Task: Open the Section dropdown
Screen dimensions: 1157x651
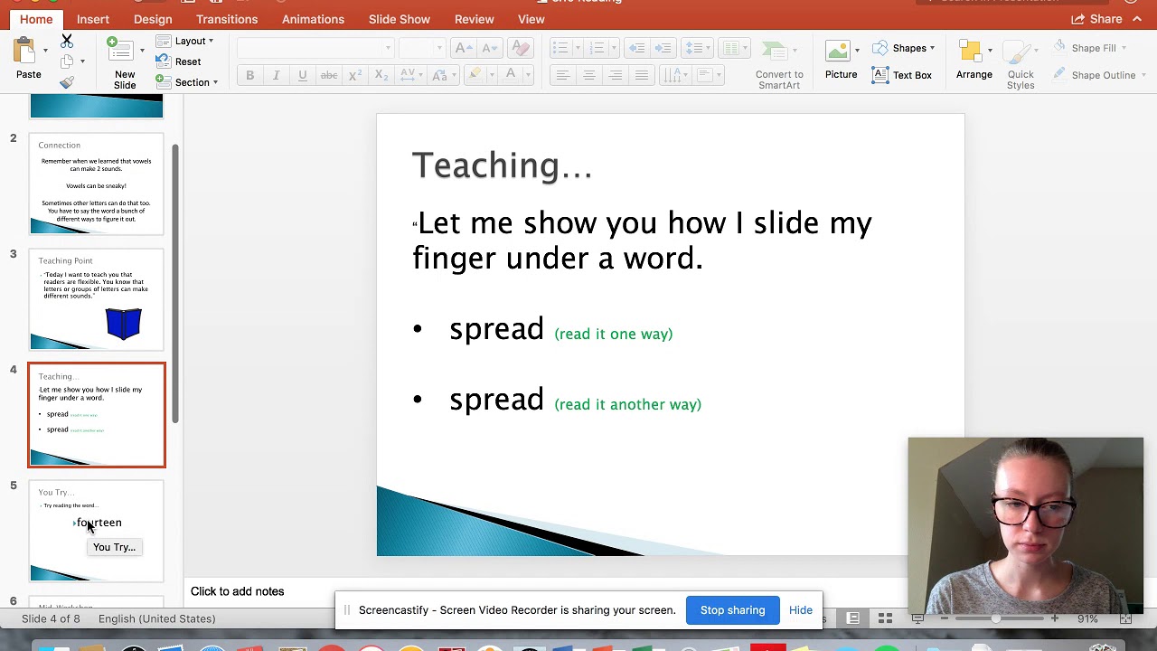Action: 187,82
